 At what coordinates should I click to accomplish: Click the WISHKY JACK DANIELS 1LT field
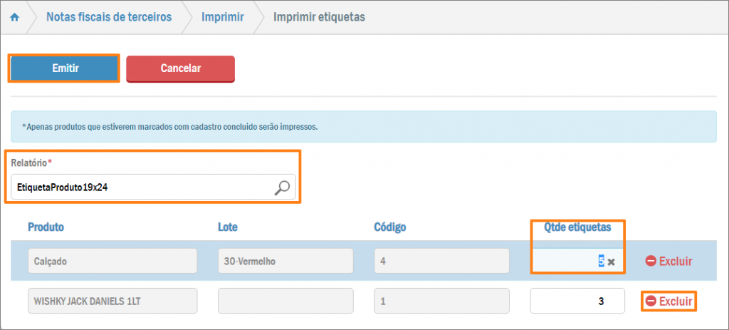112,301
